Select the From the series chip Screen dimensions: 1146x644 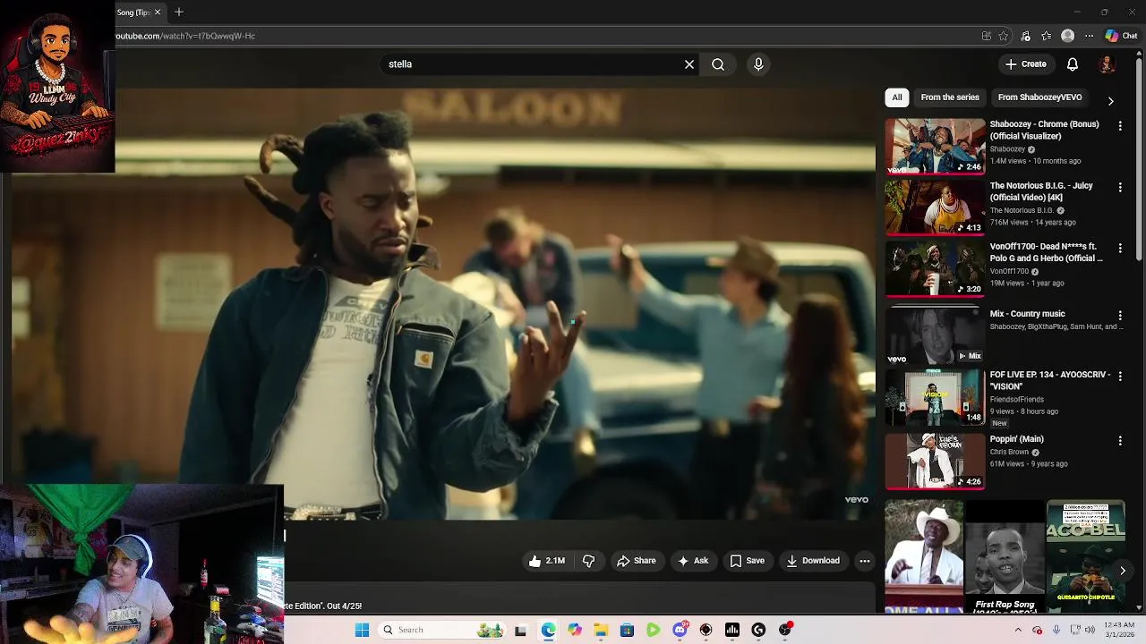tap(950, 97)
